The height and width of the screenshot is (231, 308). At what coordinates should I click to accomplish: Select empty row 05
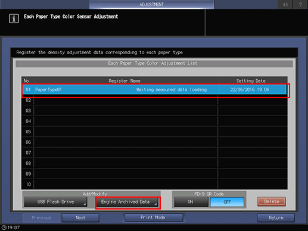point(154,132)
